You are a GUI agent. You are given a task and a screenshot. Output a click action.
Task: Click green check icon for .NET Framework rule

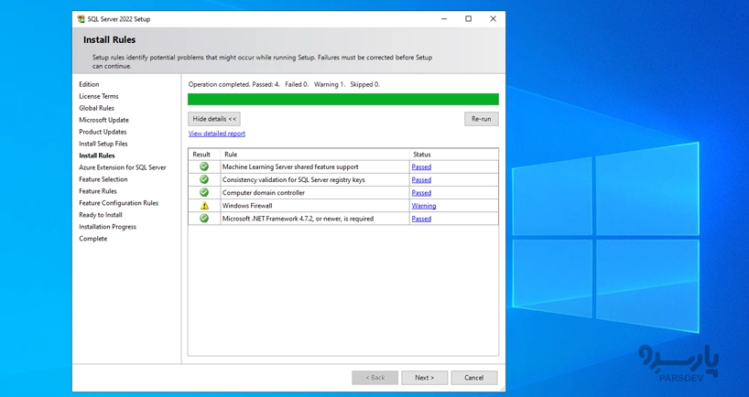click(204, 219)
